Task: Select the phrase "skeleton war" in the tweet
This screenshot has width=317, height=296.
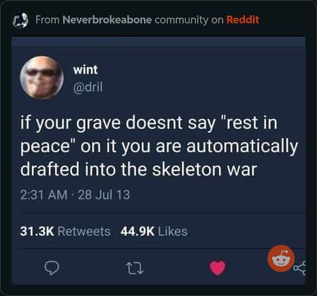Action: (x=204, y=169)
